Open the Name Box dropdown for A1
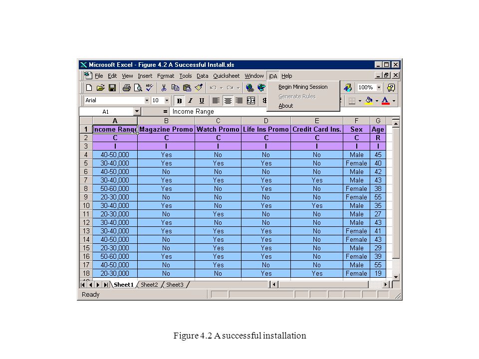This screenshot has height=359, width=479. pyautogui.click(x=137, y=112)
